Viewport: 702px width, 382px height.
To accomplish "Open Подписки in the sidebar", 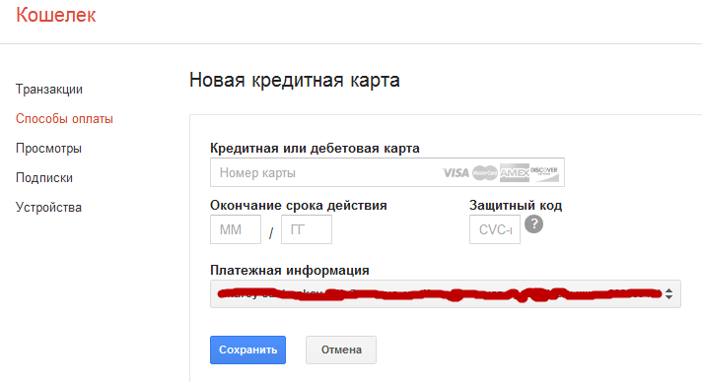I will click(44, 177).
